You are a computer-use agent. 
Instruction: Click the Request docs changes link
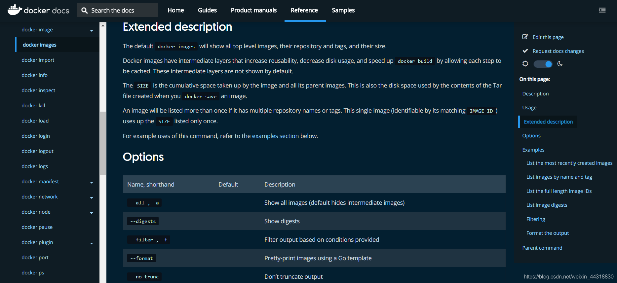tap(558, 51)
